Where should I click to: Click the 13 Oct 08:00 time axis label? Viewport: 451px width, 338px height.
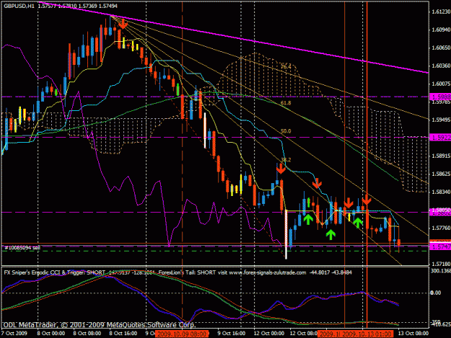(413, 333)
